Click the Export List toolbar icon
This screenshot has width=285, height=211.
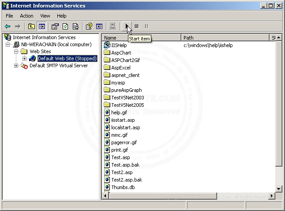point(75,26)
